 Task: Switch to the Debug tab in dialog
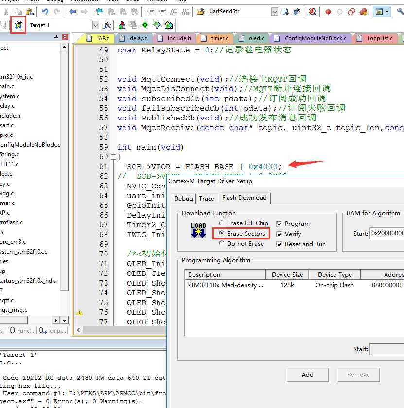point(183,198)
